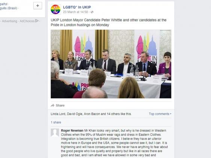Select Português (Brasil) language link

pyautogui.click(x=8, y=8)
